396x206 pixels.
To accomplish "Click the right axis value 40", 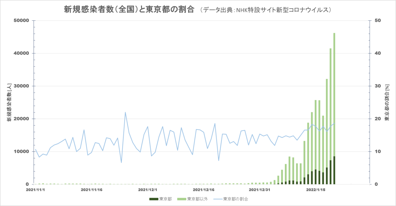I will click(x=378, y=53).
